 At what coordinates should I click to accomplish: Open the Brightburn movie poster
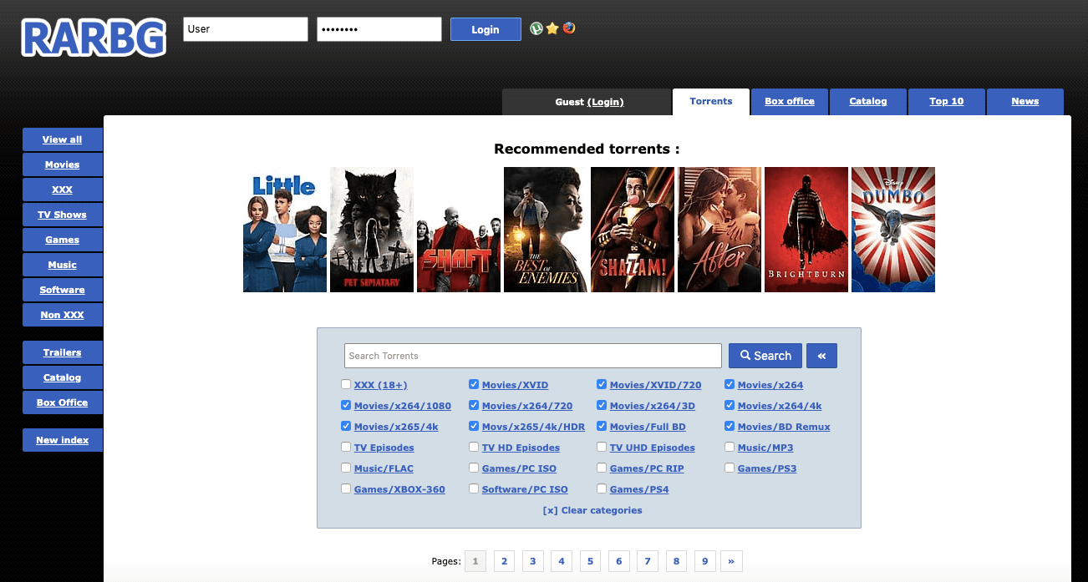[x=806, y=230]
